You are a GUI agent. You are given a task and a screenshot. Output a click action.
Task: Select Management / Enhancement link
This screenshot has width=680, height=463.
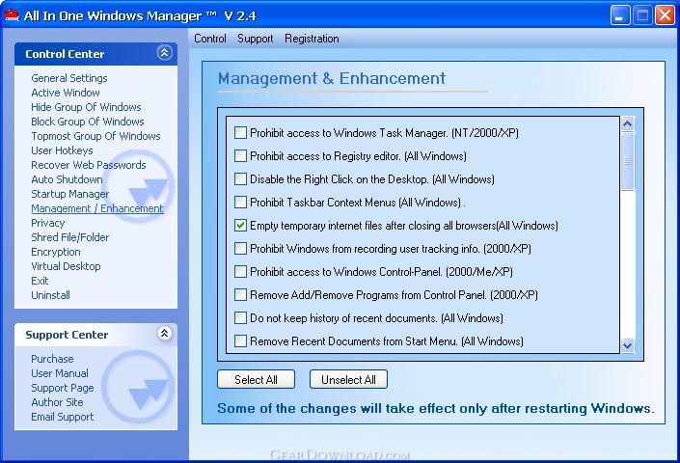pyautogui.click(x=97, y=208)
